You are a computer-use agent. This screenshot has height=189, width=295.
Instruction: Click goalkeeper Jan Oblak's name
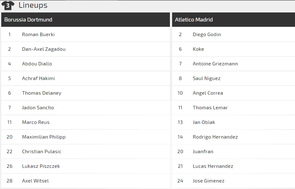pyautogui.click(x=204, y=122)
